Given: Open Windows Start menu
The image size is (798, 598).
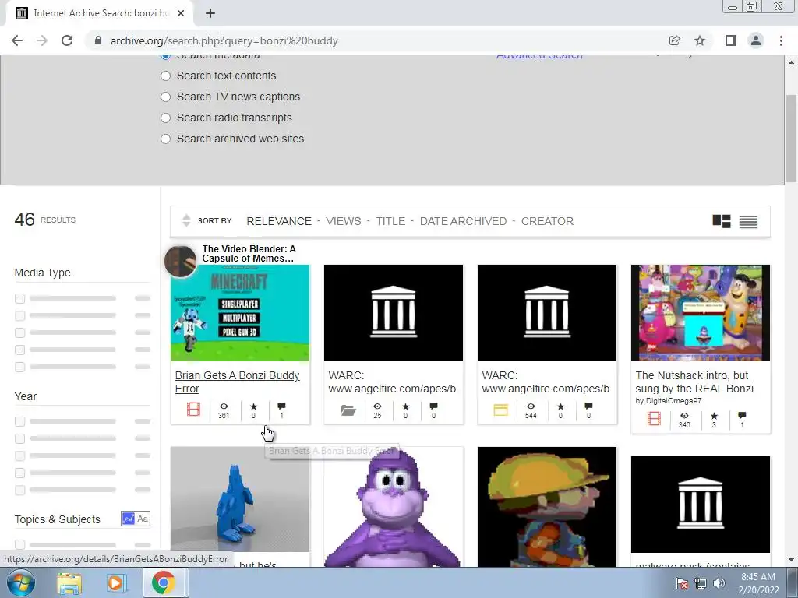Looking at the screenshot, I should [x=21, y=582].
